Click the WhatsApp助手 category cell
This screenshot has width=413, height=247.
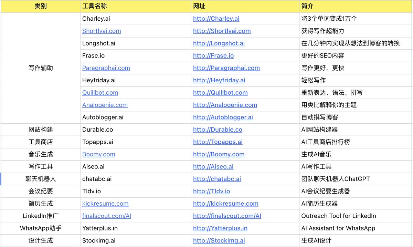(41, 228)
